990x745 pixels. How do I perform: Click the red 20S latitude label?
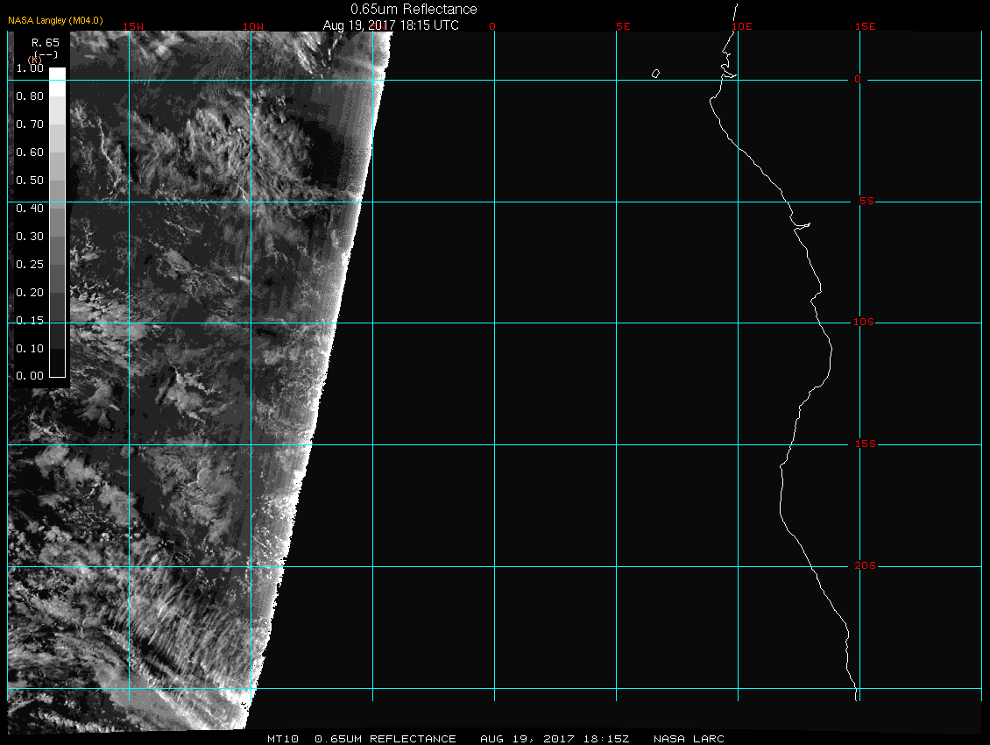[x=865, y=566]
